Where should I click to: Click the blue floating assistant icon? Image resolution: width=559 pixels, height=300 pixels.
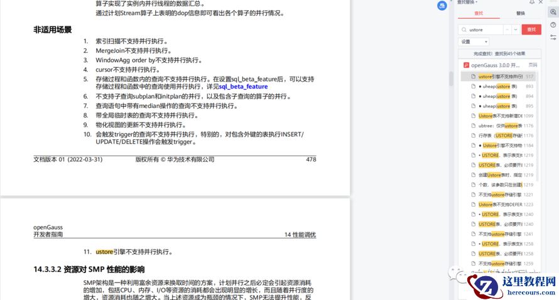point(442,6)
